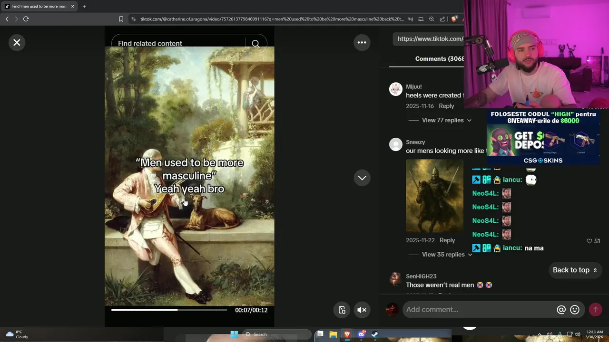Reload the page
The width and height of the screenshot is (609, 342).
[26, 19]
